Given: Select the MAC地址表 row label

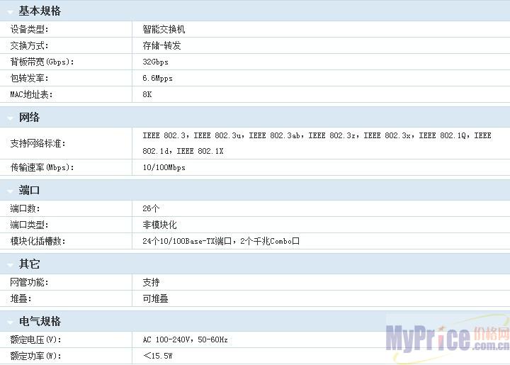Looking at the screenshot, I should [x=31, y=95].
